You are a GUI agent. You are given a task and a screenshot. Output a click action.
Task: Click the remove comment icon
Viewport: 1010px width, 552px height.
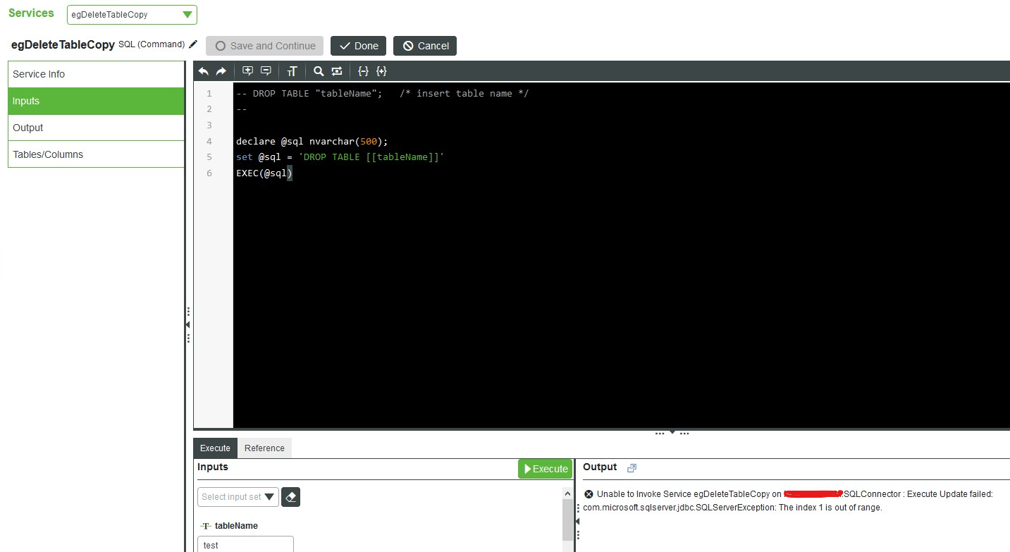click(x=266, y=71)
